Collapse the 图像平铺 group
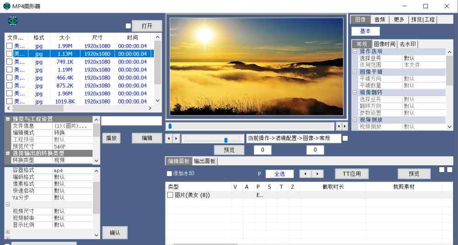Screen dimensions: 458x245 (354, 71)
